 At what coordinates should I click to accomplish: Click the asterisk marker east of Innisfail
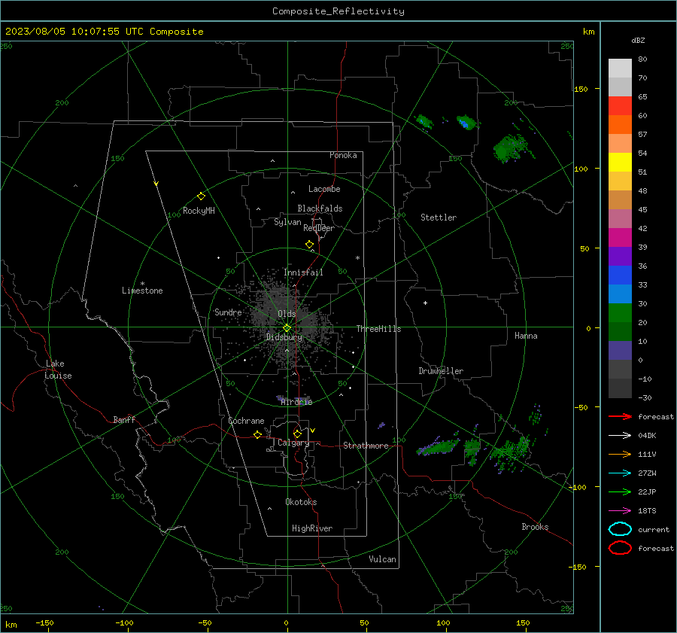click(357, 258)
